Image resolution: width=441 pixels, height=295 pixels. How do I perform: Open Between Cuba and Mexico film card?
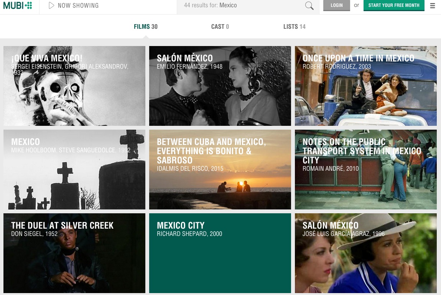[x=220, y=169]
